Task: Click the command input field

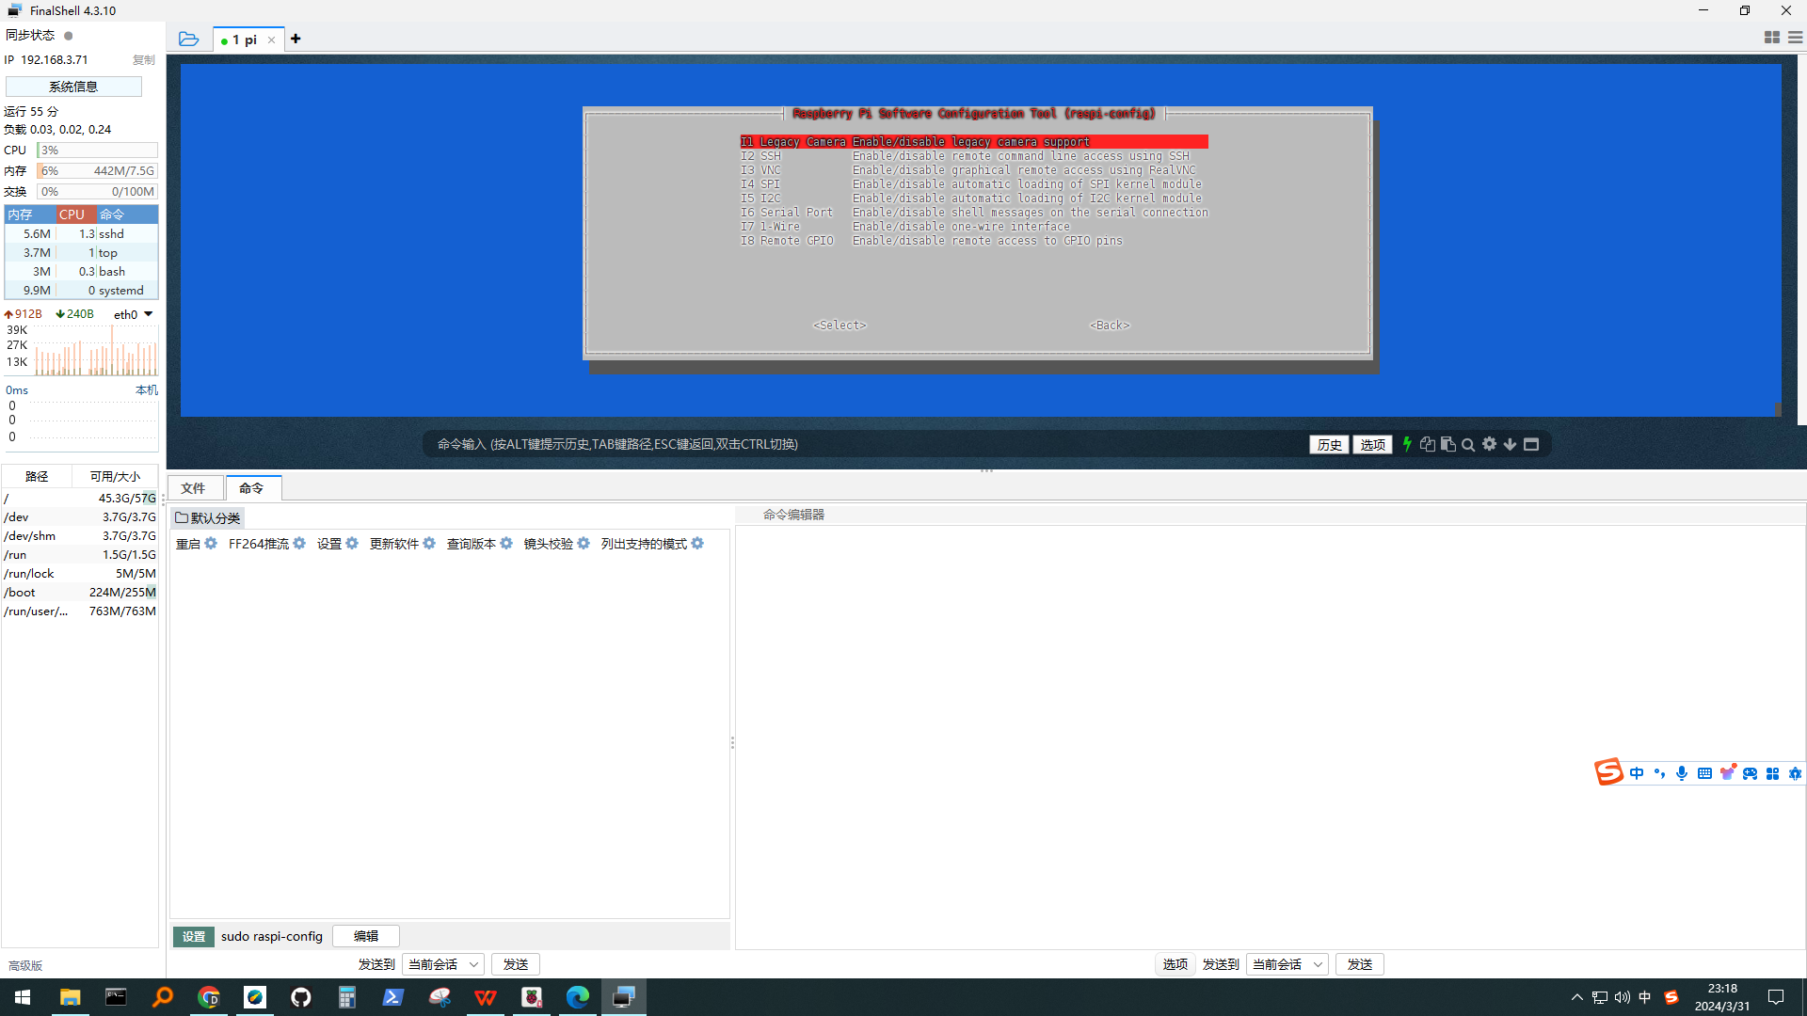Action: [847, 444]
